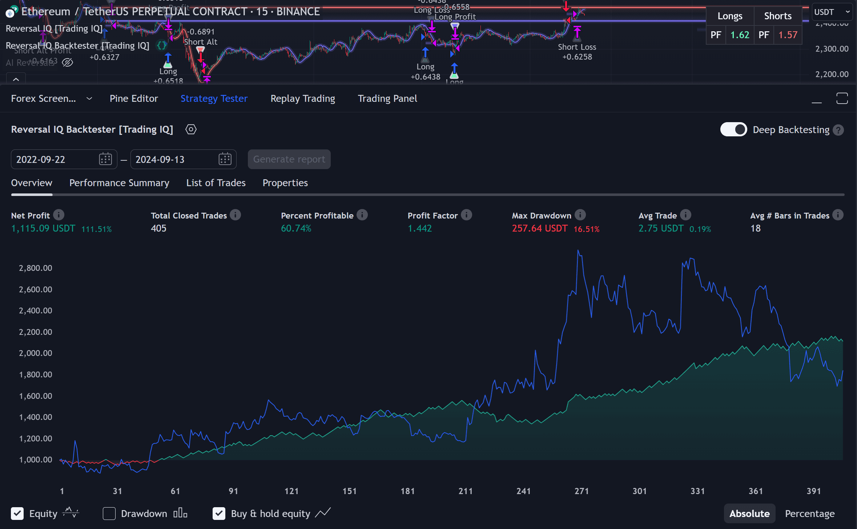Click the Long +0.6438 chart label
857x529 pixels.
(425, 72)
